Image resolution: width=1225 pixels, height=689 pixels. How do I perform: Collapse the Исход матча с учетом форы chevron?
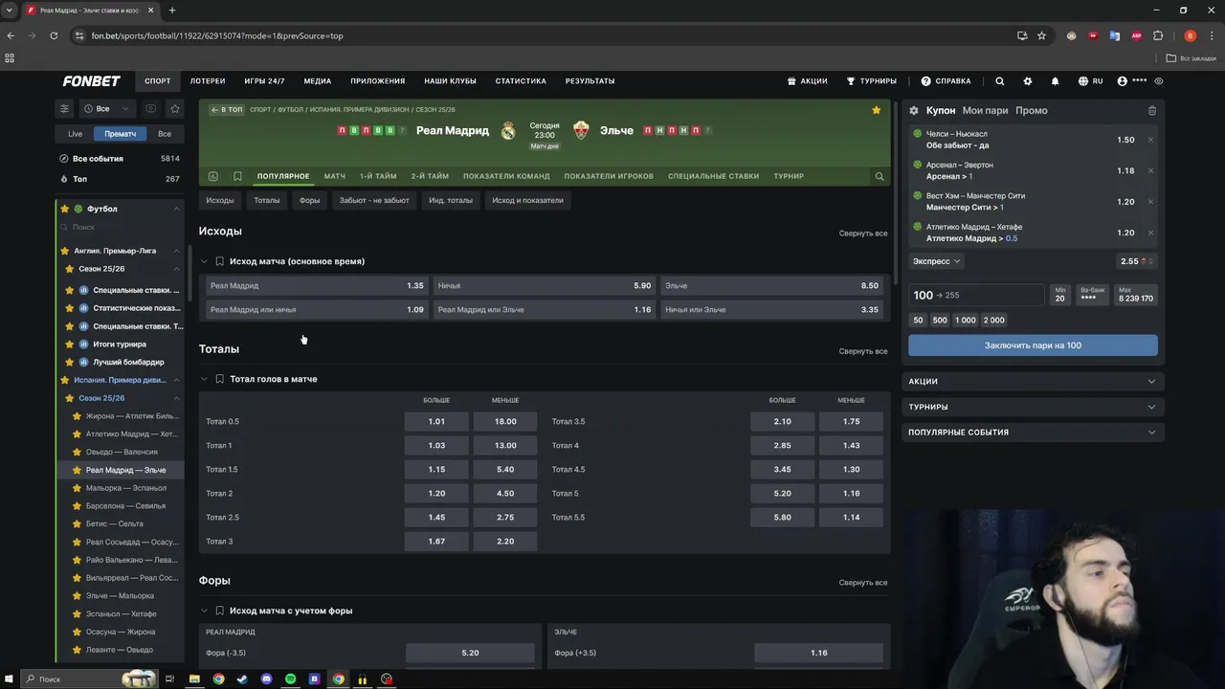204,611
